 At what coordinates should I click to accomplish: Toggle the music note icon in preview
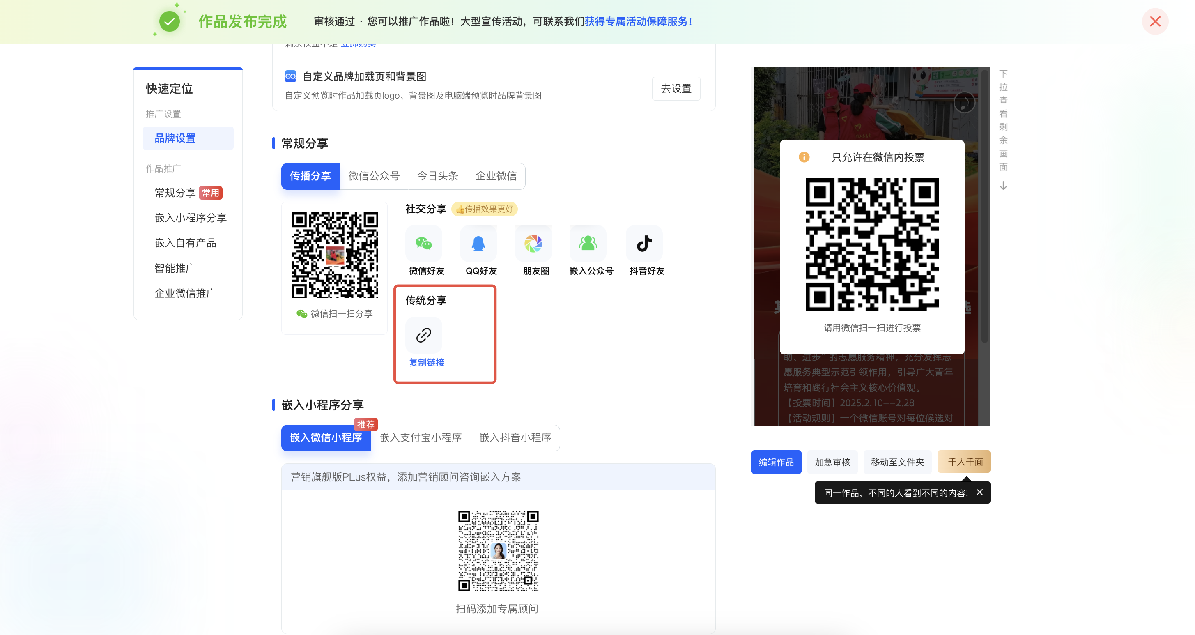coord(965,103)
